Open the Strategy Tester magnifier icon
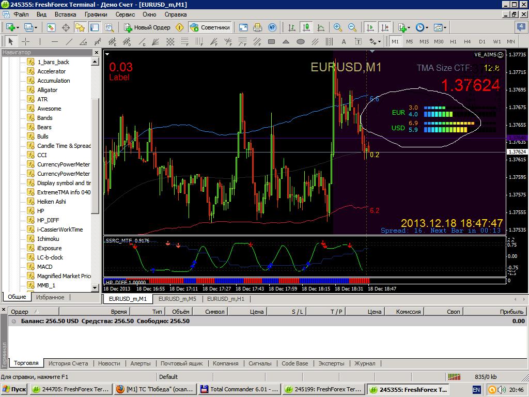This screenshot has height=397, width=529. click(x=110, y=27)
